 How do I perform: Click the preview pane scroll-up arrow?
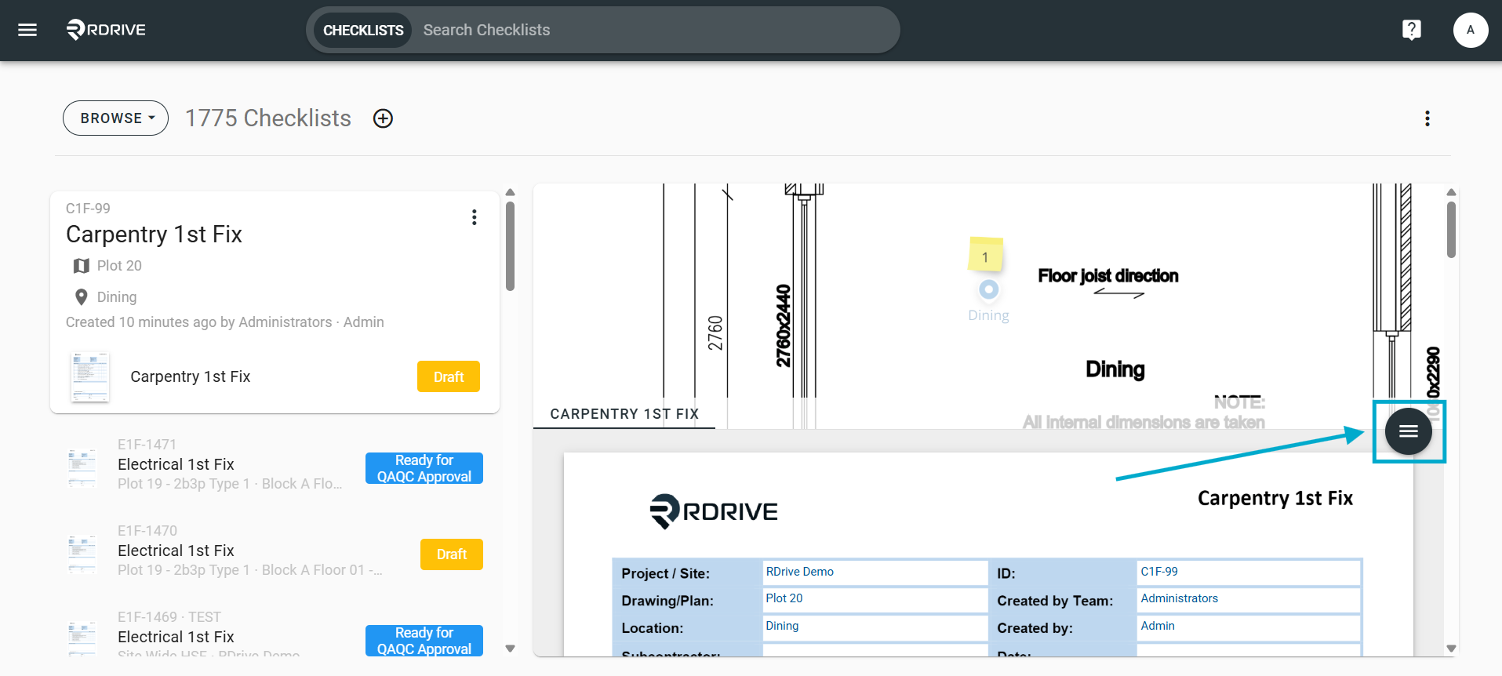1451,192
